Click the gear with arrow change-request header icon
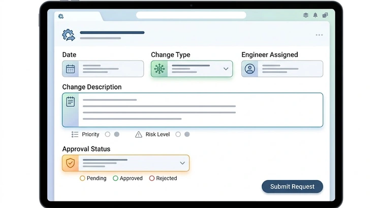This screenshot has height=208, width=381. point(68,35)
